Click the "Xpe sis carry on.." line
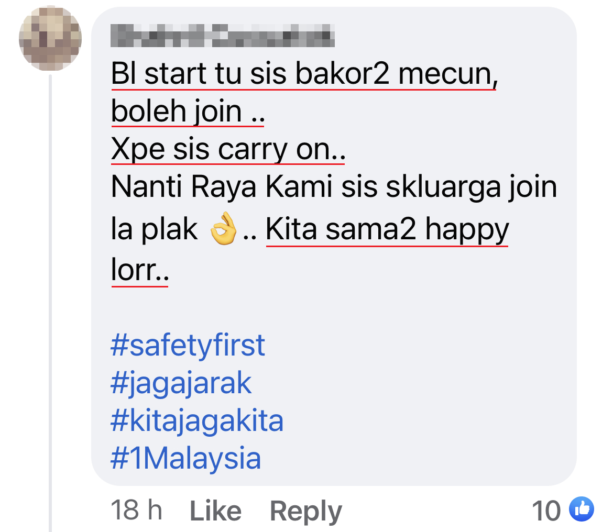The height and width of the screenshot is (532, 613). (x=228, y=150)
